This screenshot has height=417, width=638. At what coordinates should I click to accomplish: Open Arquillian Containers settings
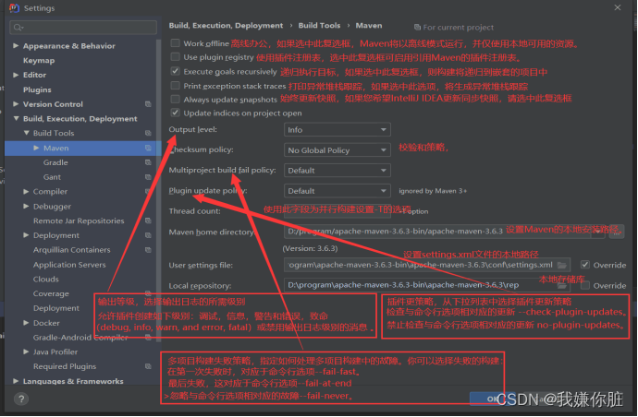(x=71, y=250)
